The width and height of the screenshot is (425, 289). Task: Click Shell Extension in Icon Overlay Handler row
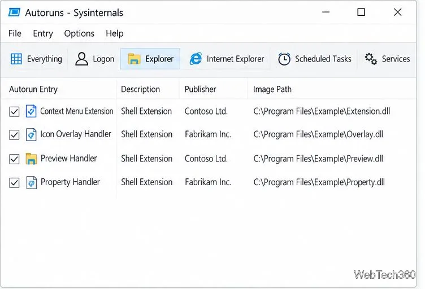(x=146, y=134)
